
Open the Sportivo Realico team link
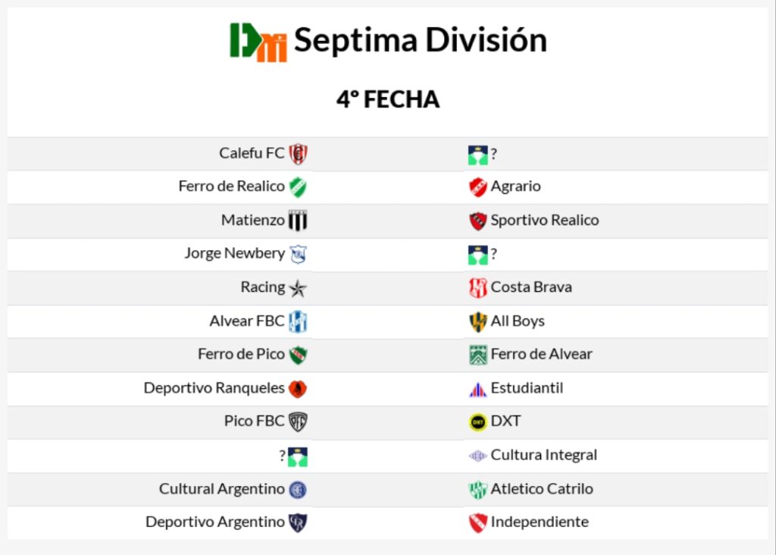point(544,221)
